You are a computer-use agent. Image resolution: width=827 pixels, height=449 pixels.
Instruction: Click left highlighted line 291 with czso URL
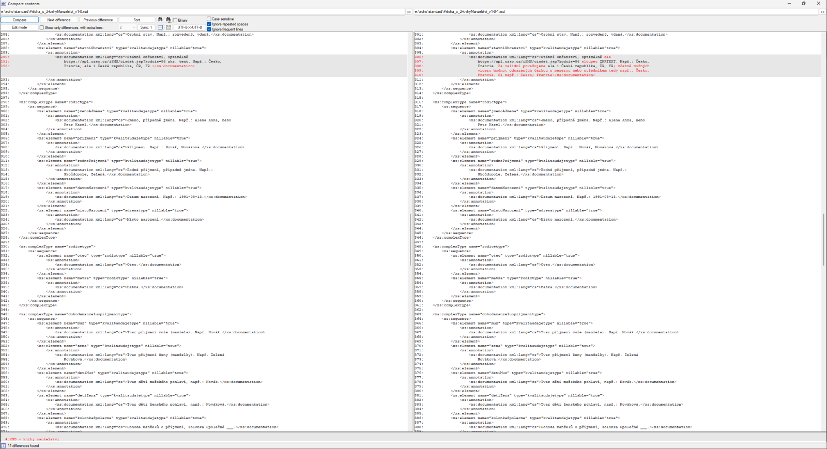click(x=143, y=61)
